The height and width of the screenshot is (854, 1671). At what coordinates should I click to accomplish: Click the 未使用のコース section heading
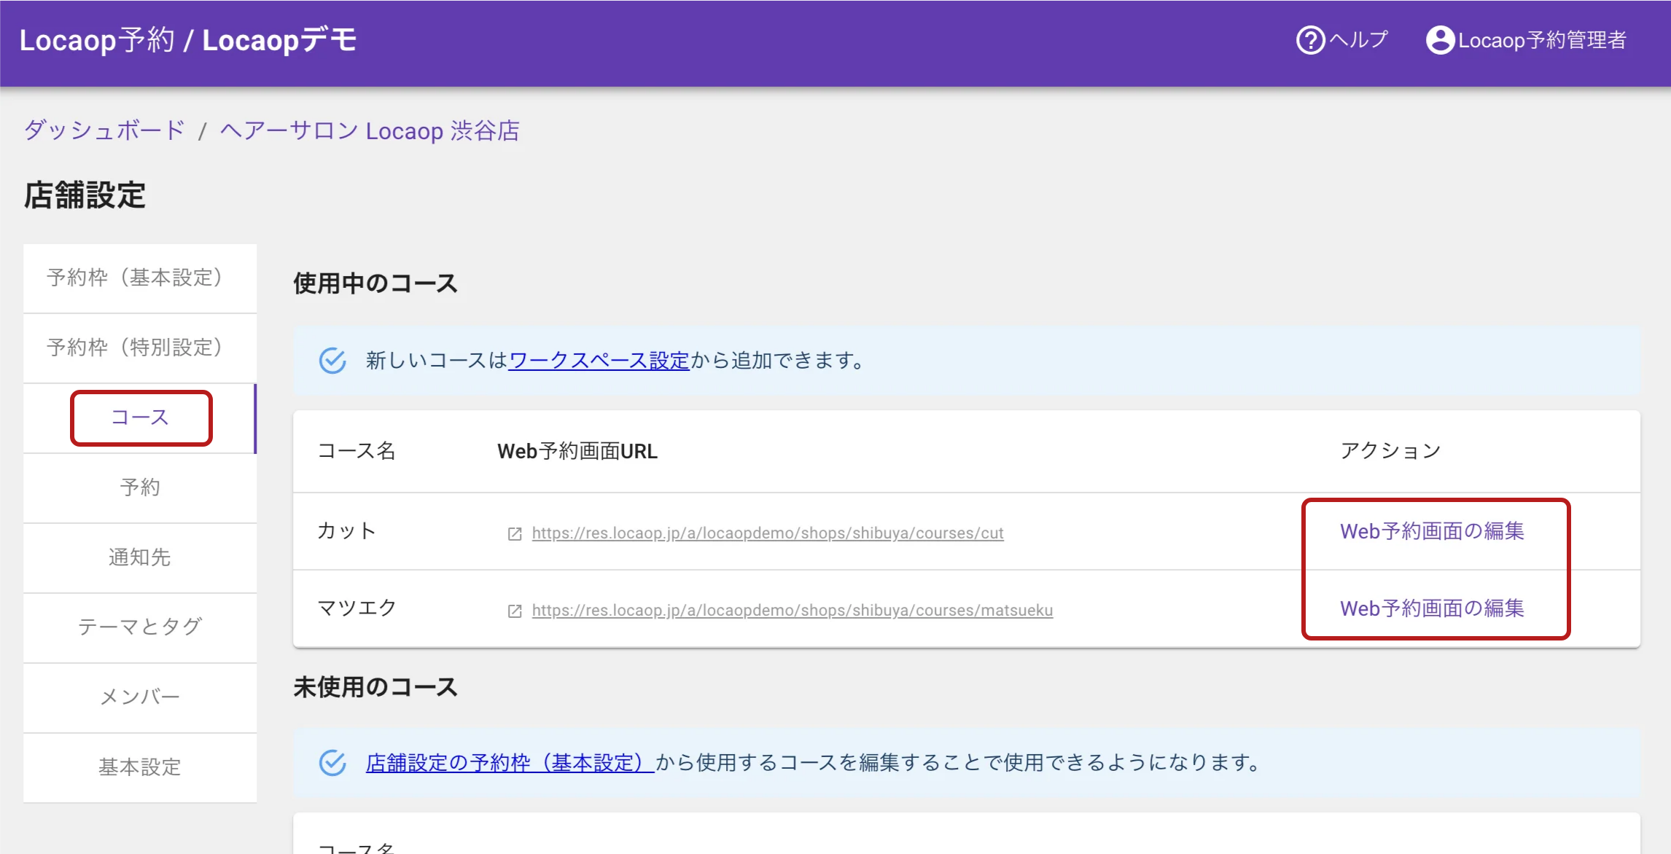pyautogui.click(x=375, y=687)
